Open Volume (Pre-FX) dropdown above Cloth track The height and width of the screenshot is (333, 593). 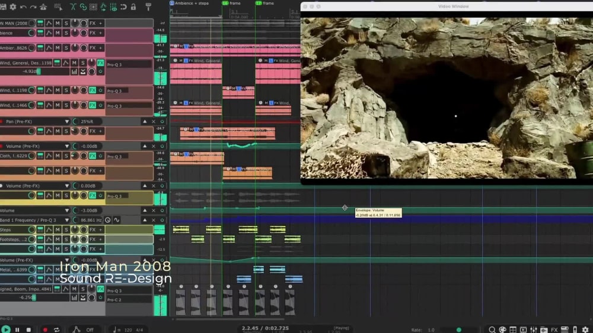(x=67, y=146)
